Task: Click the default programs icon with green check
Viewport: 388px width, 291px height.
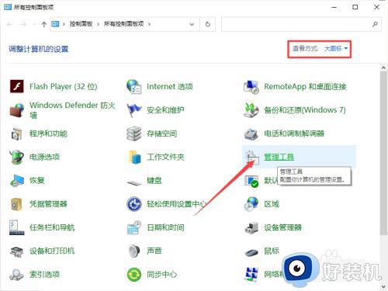Action: (251, 181)
